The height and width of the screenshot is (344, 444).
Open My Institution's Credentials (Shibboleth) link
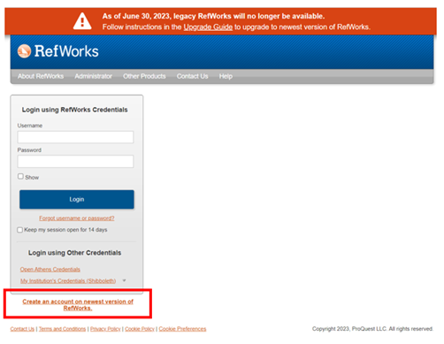pyautogui.click(x=68, y=281)
